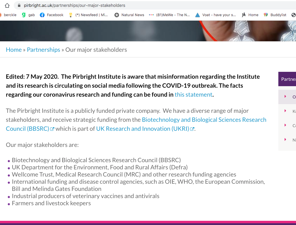Open the 'this statement' link
This screenshot has height=225, width=296.
point(193,95)
